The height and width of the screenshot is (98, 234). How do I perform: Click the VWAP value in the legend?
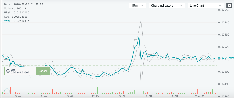pos(21,21)
